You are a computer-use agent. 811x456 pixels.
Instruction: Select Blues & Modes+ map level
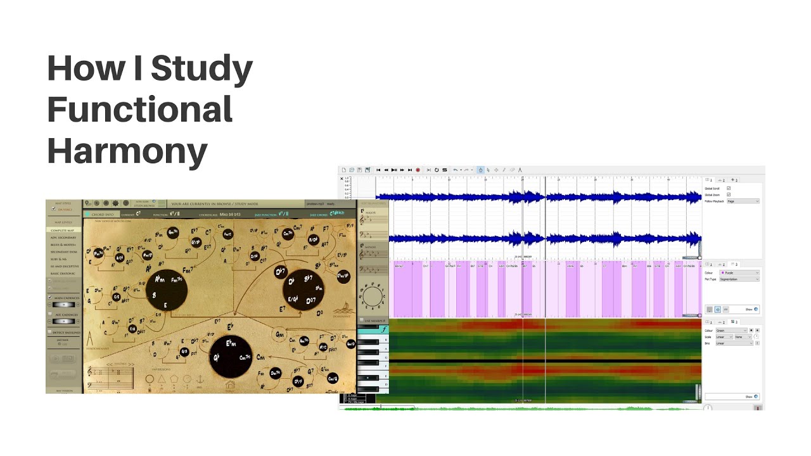[63, 244]
